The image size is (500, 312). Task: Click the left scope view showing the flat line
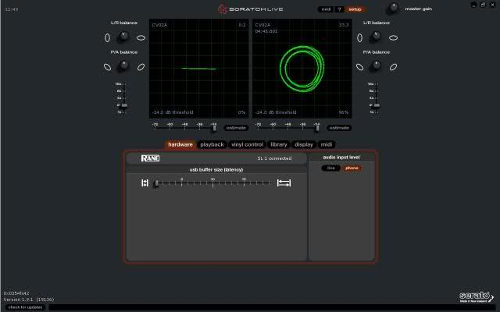[x=199, y=69]
